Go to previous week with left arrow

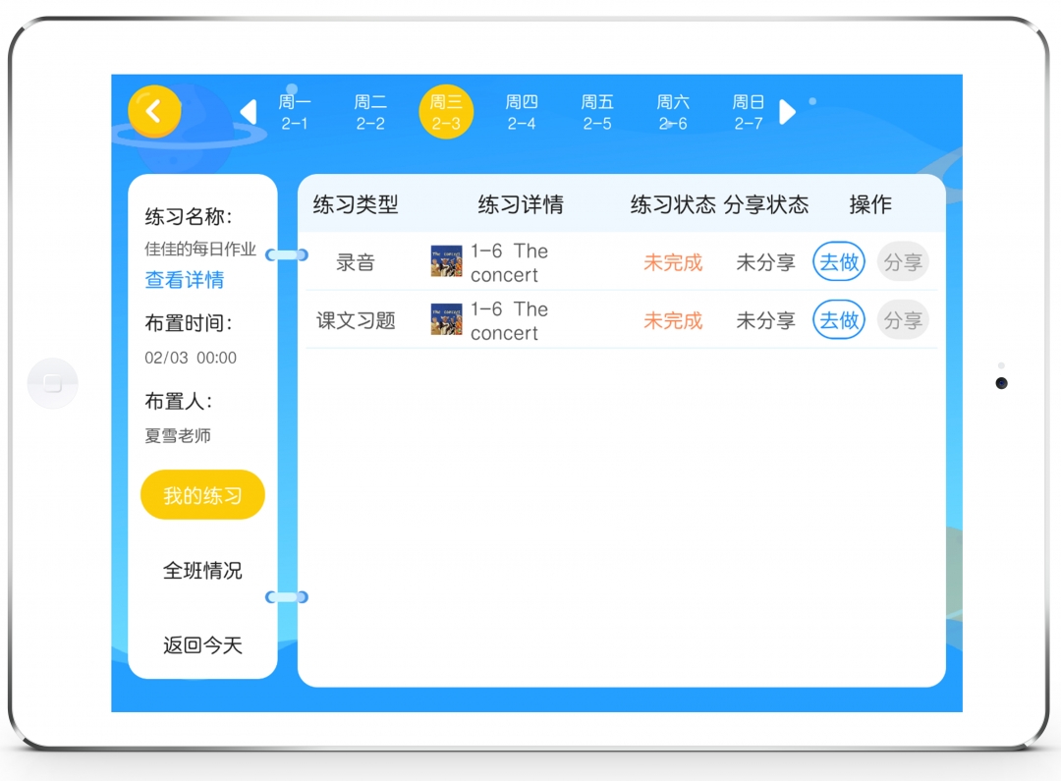(x=249, y=112)
